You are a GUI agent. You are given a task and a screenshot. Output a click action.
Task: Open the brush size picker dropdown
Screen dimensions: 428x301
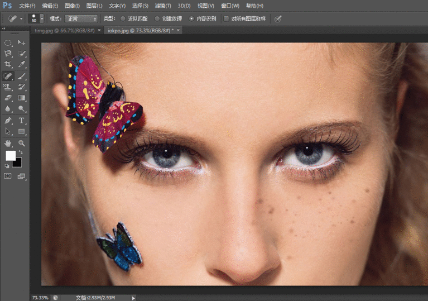click(x=42, y=18)
